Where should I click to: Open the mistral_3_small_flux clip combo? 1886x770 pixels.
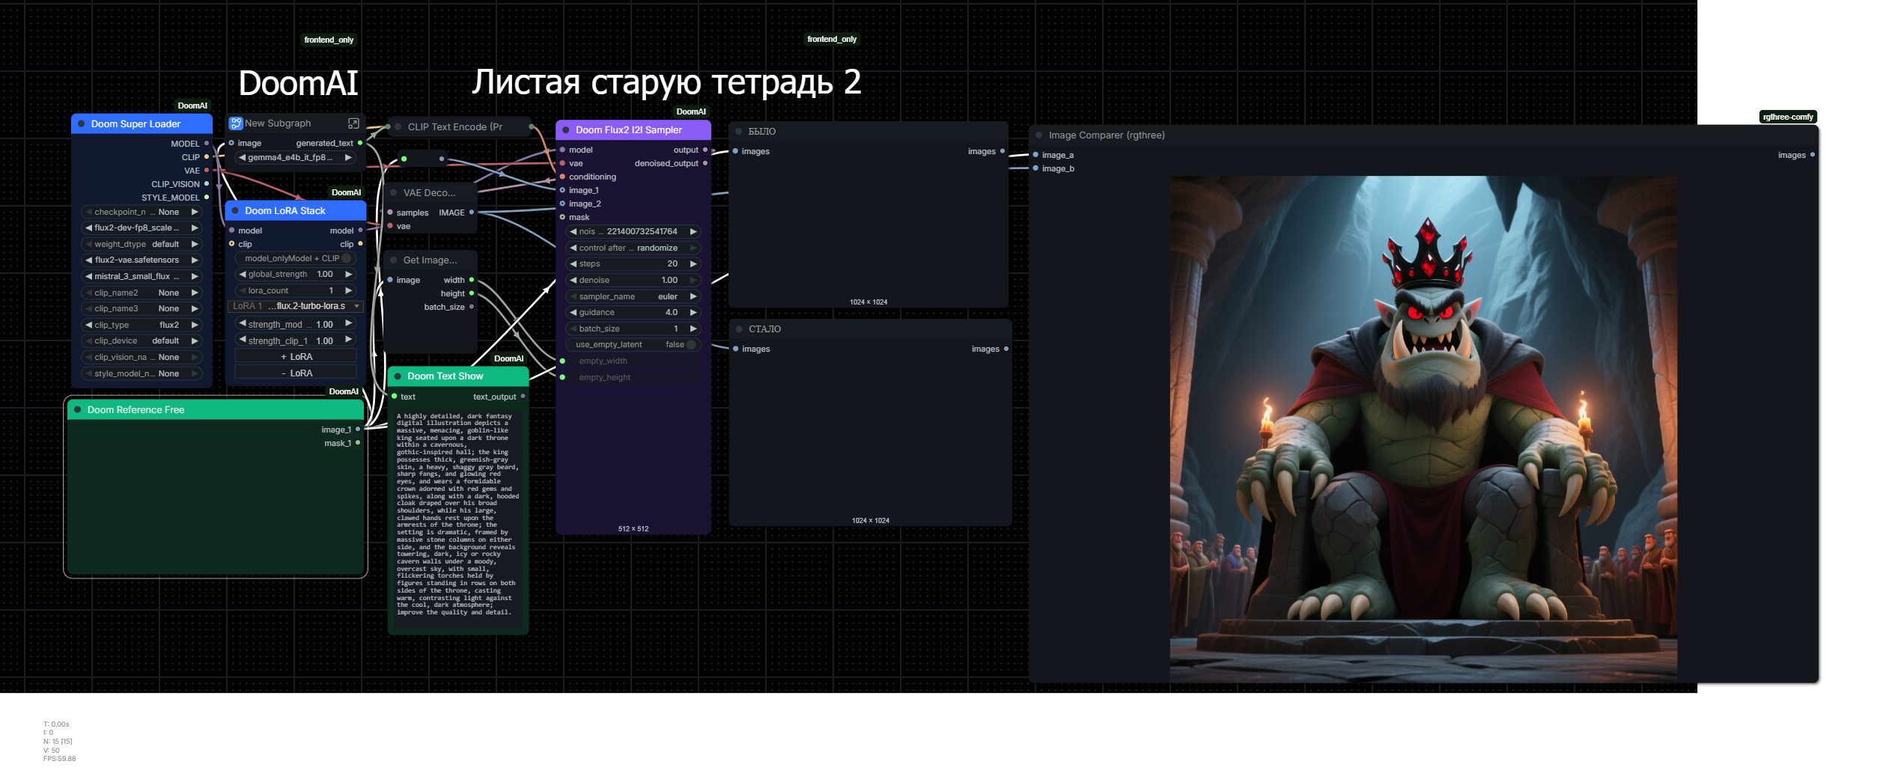click(x=142, y=277)
